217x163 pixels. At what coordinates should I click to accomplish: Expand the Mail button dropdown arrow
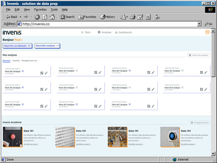pos(127,17)
